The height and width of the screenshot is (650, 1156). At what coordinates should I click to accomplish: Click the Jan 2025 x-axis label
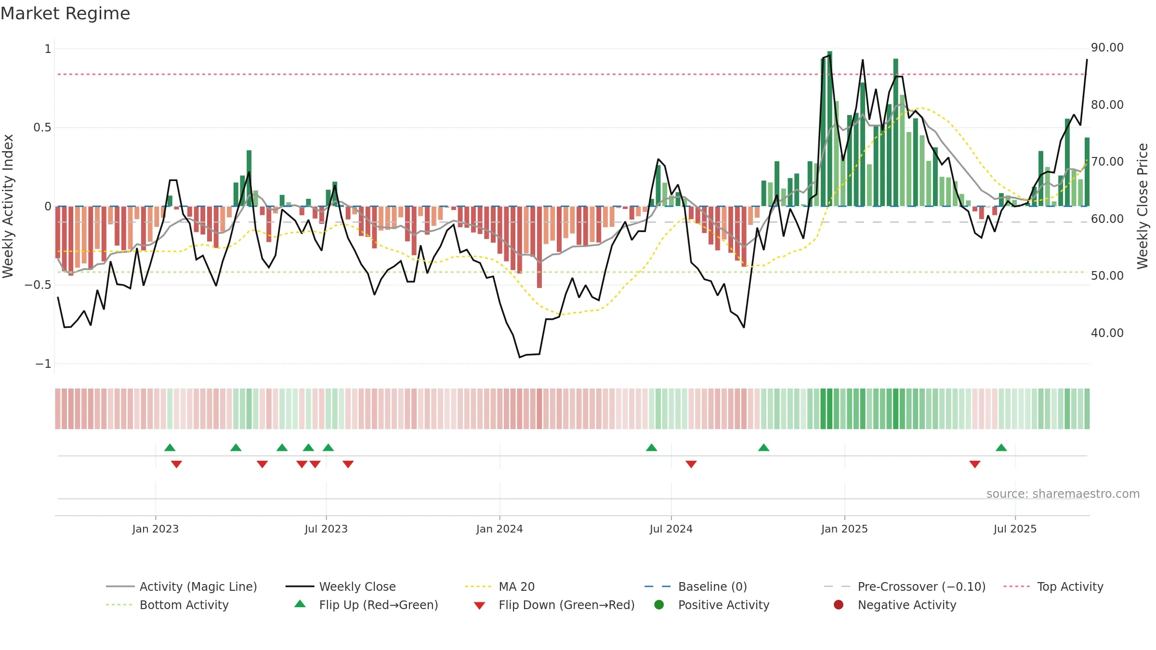[x=844, y=529]
